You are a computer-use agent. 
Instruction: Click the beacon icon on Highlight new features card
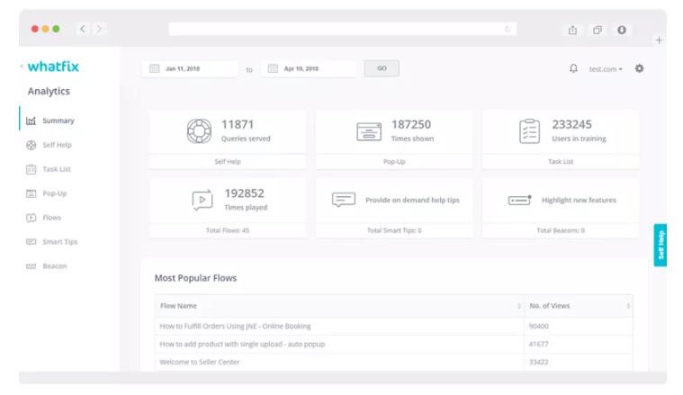tap(519, 201)
